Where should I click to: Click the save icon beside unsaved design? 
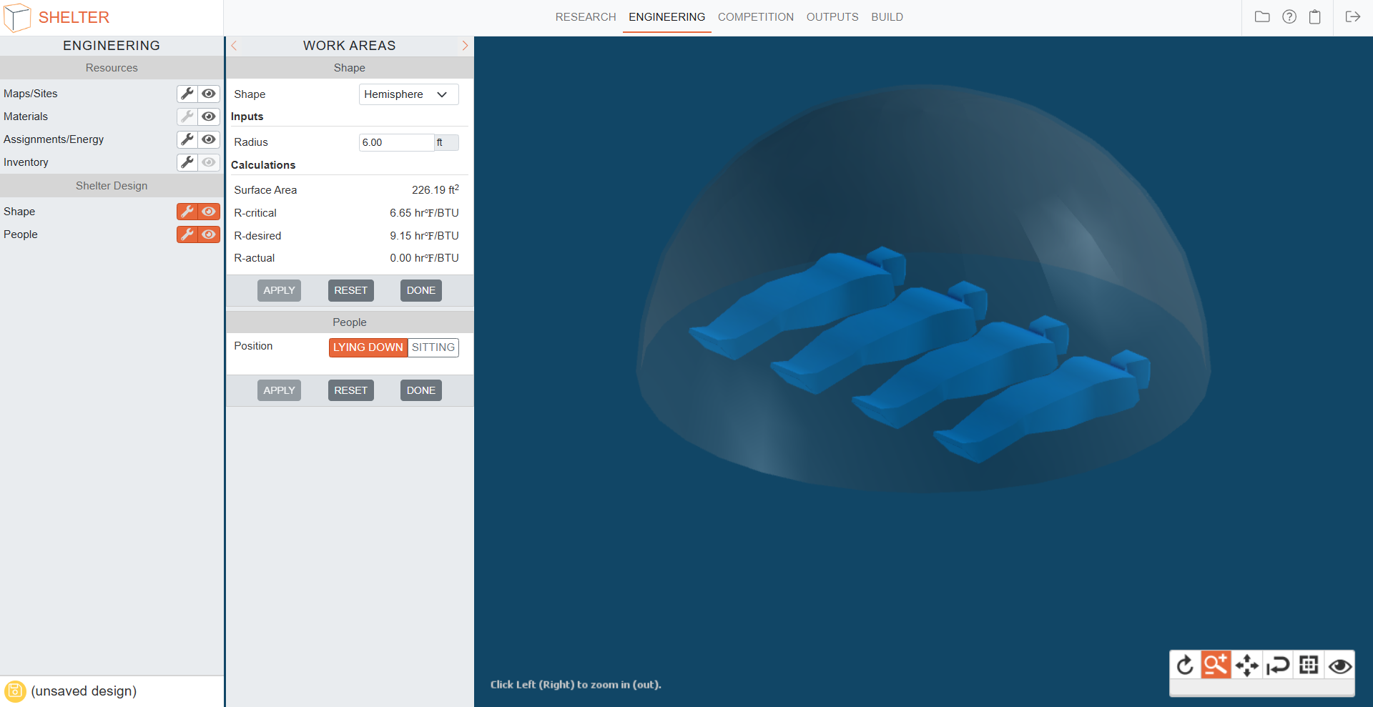pyautogui.click(x=15, y=691)
